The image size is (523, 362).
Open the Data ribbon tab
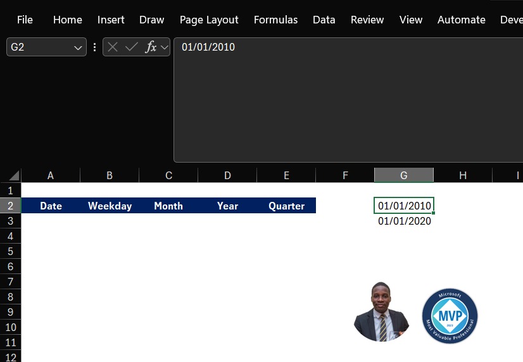(x=324, y=20)
